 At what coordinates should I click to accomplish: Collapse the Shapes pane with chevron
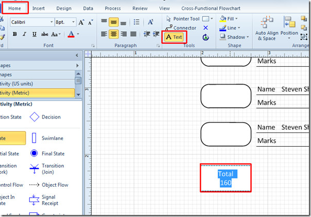pyautogui.click(x=77, y=55)
